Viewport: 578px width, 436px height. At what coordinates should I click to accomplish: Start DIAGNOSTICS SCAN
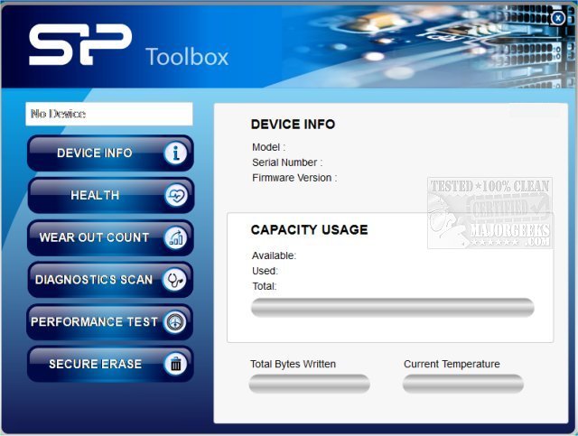(110, 280)
